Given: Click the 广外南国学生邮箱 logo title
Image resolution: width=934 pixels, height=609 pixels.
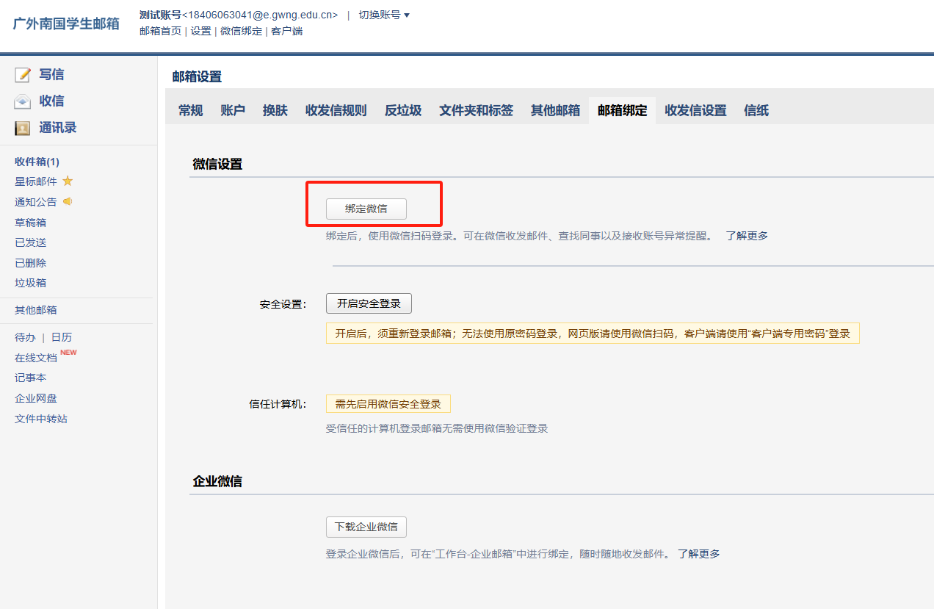Looking at the screenshot, I should pos(66,23).
